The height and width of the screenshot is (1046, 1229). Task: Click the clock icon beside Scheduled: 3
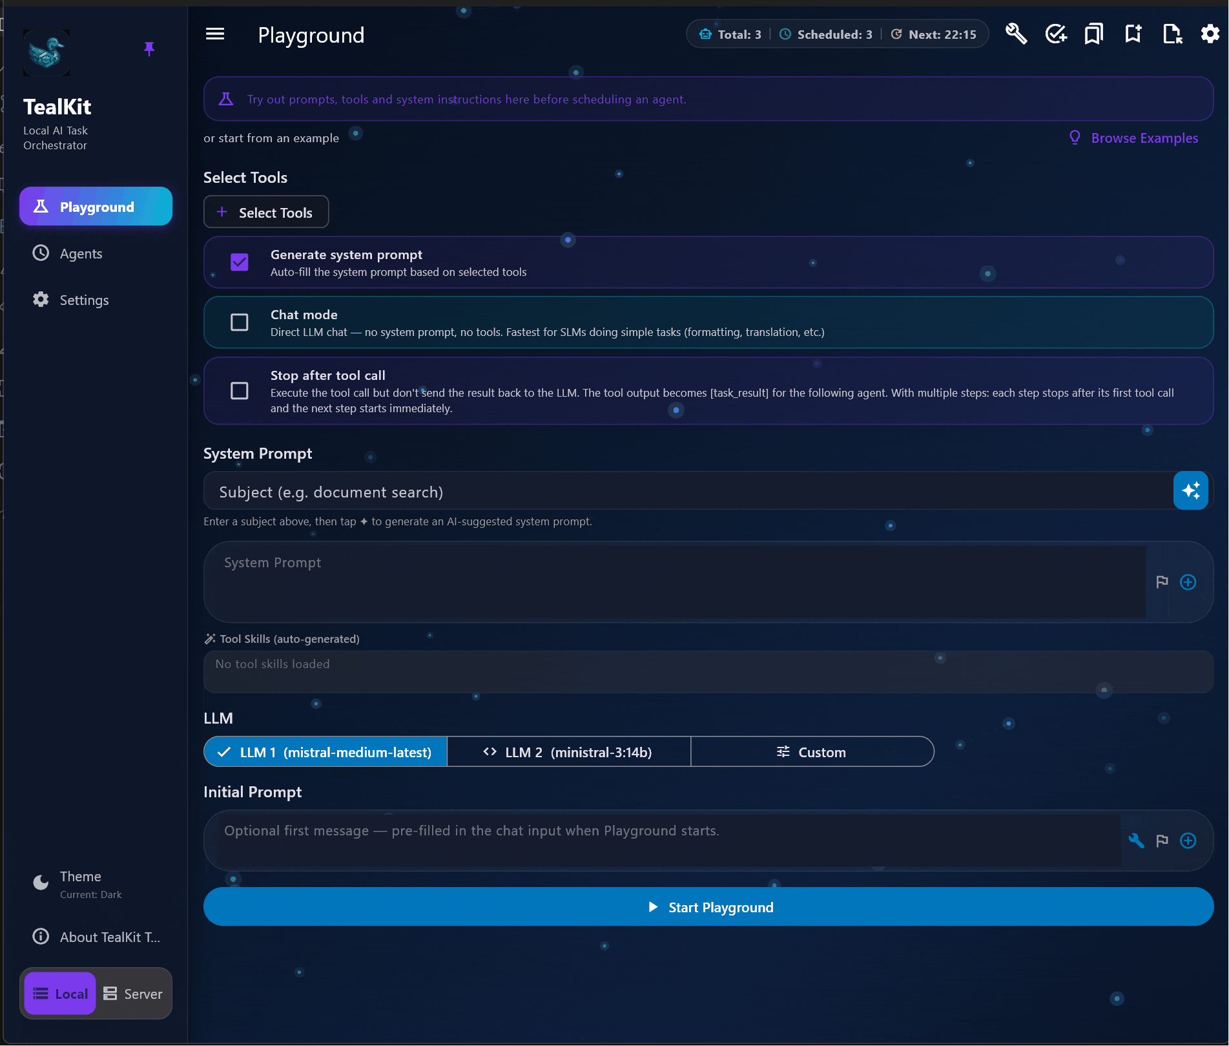tap(785, 34)
